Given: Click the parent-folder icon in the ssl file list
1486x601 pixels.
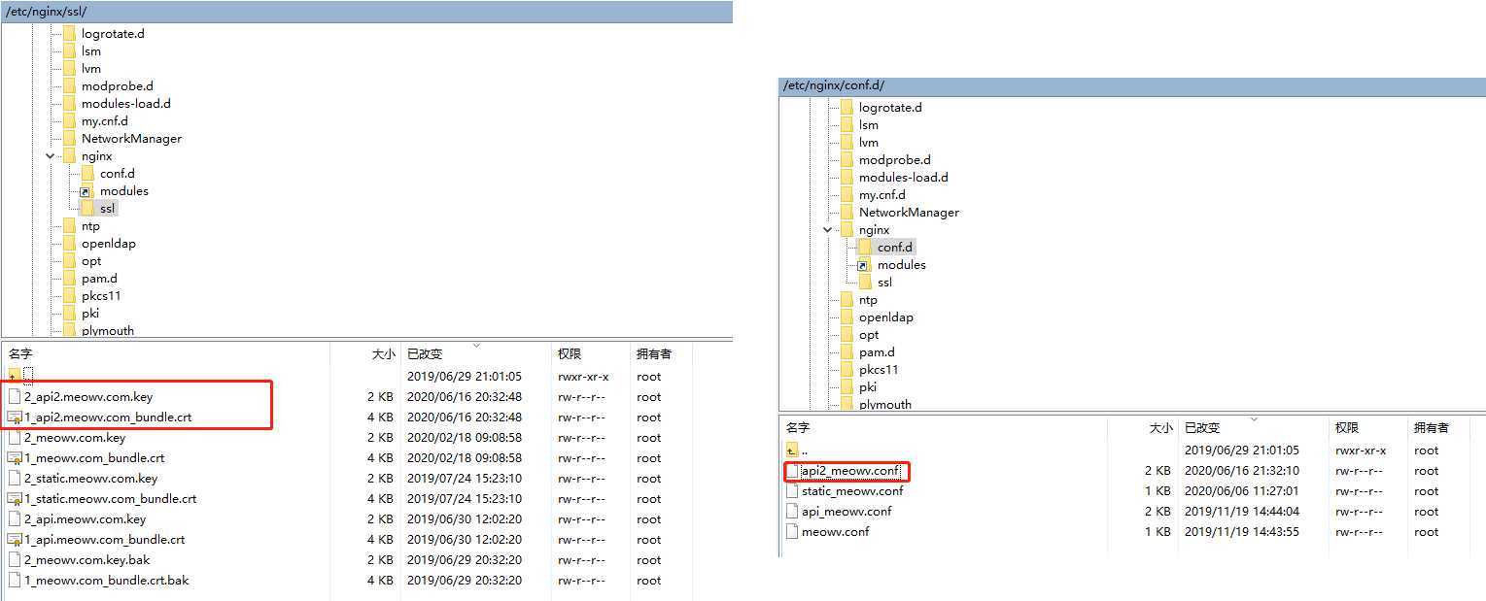Looking at the screenshot, I should click(14, 376).
